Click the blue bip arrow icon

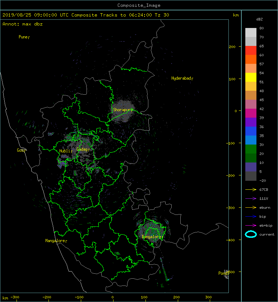tap(251, 217)
